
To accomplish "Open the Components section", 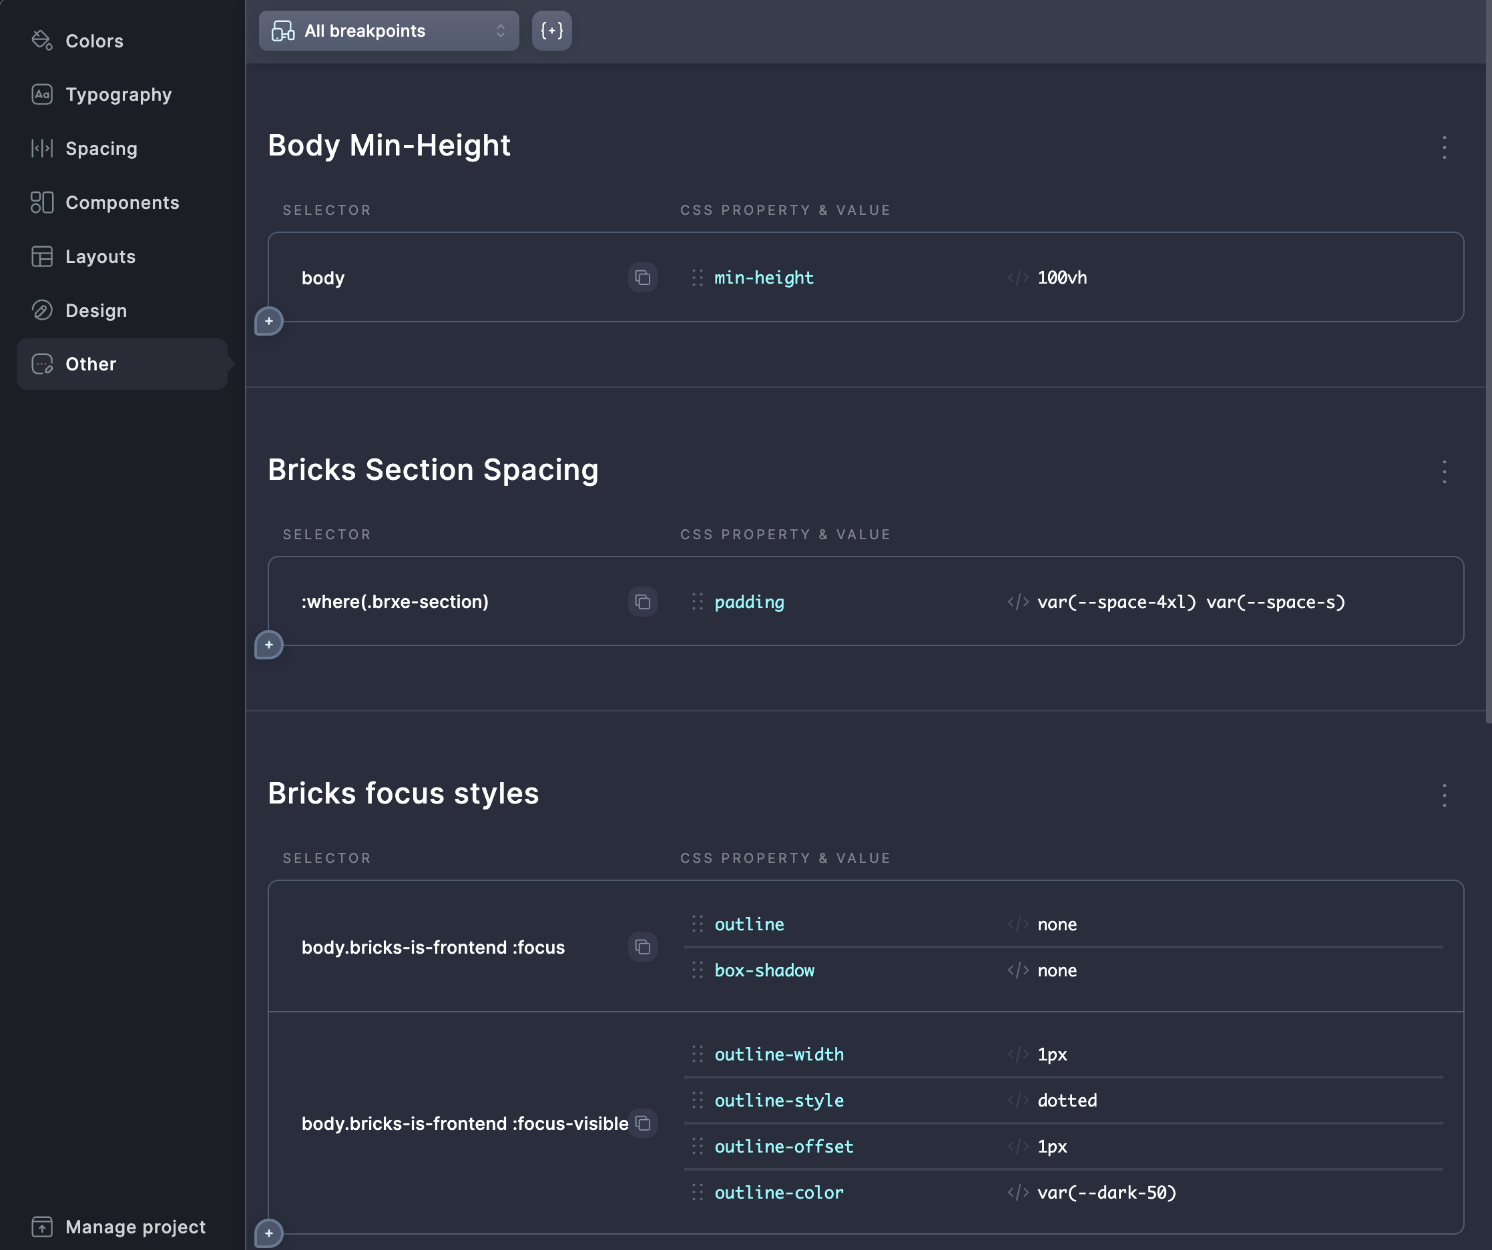I will click(x=122, y=202).
